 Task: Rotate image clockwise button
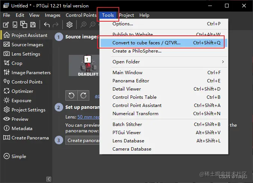click(83, 95)
